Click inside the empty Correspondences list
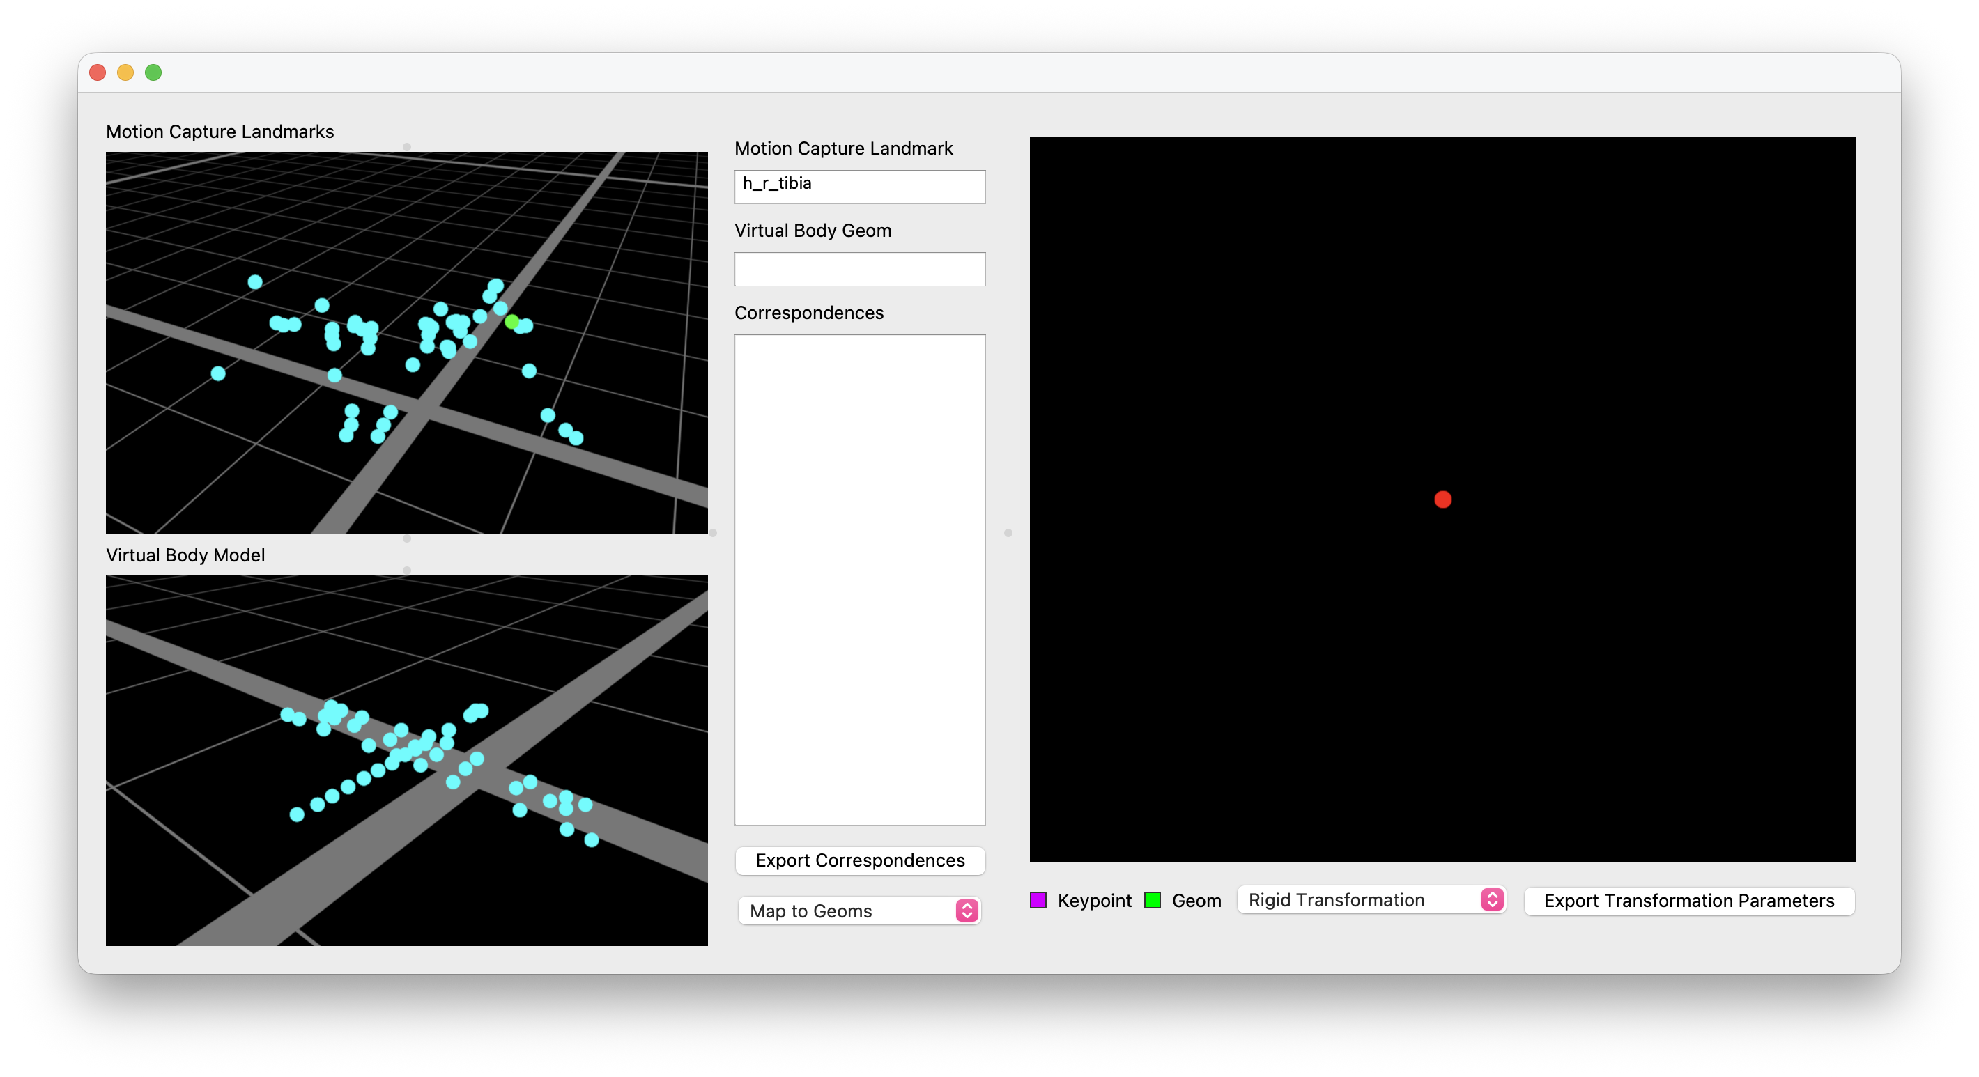This screenshot has width=1979, height=1077. point(859,579)
